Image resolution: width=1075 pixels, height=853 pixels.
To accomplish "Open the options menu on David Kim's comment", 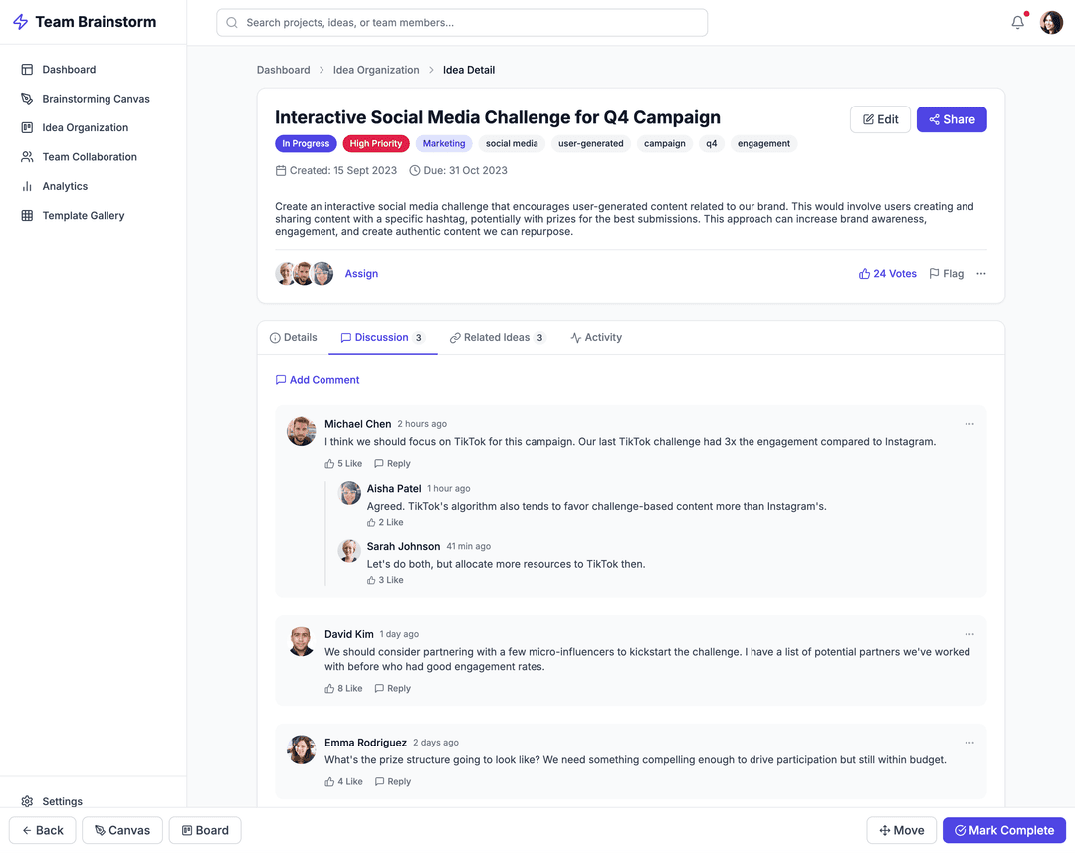I will click(x=969, y=634).
